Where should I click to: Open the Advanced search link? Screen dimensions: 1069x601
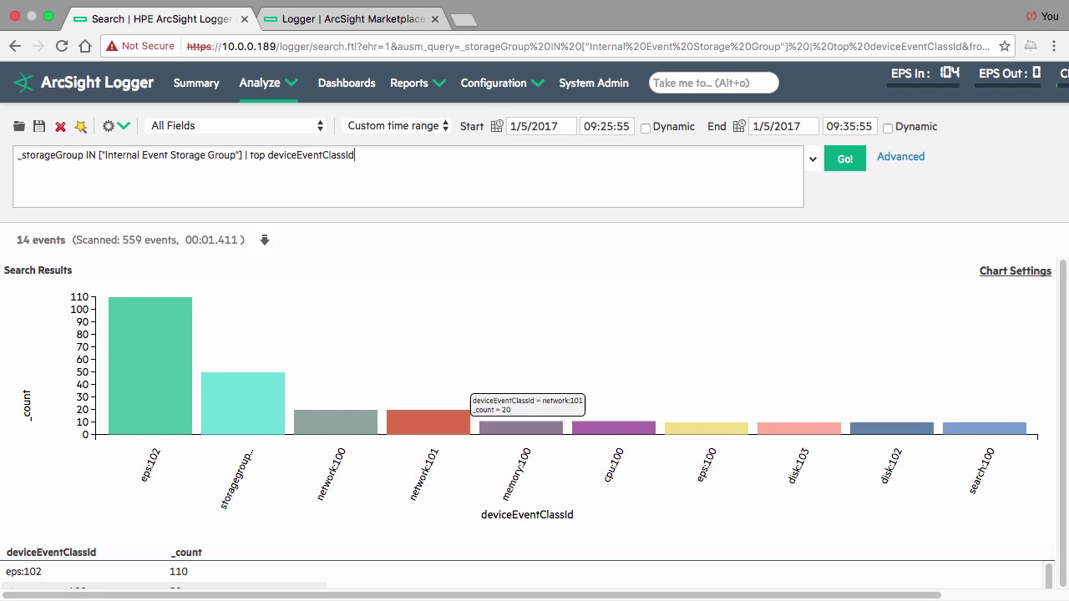[900, 157]
